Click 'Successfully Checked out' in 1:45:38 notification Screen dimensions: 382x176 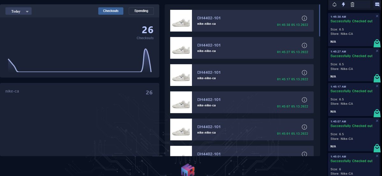351,21
